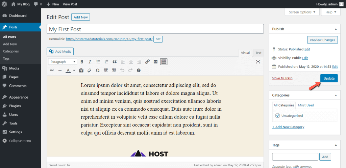Toggle bold formatting in the editor toolbar

(82, 62)
